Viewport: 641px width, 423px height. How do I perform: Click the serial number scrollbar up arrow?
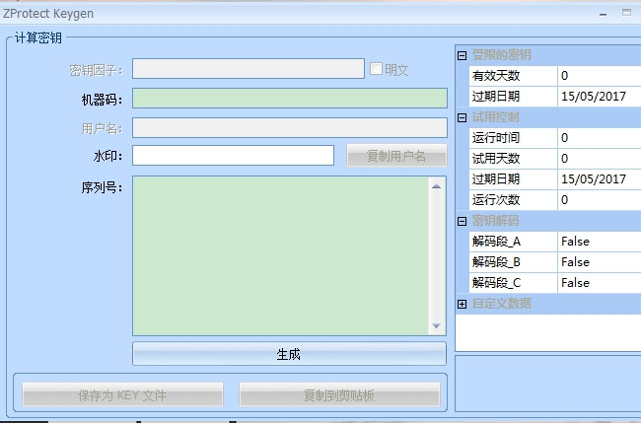tap(436, 186)
